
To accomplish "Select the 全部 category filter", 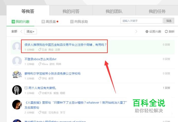I will [14, 31].
